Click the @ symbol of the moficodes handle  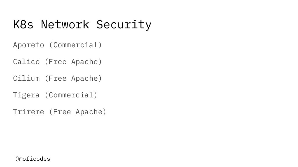click(x=17, y=159)
